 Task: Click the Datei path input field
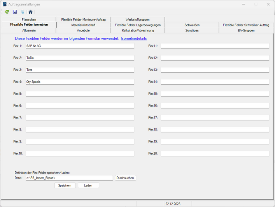click(x=69, y=178)
